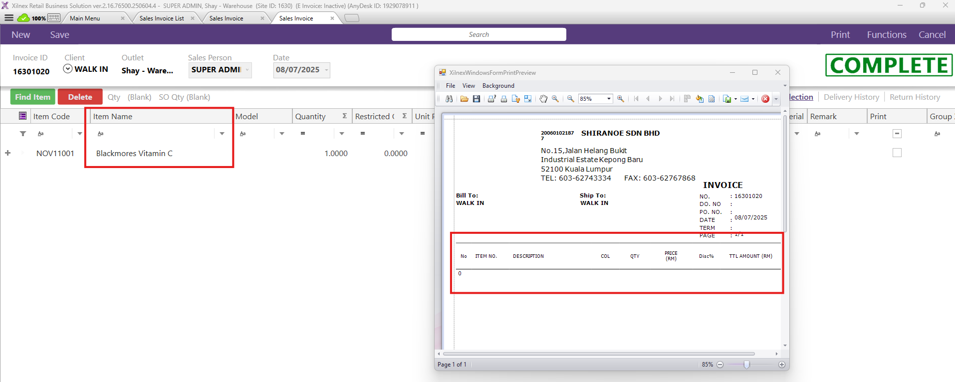Click the floppy disk save icon in preview toolbar
The width and height of the screenshot is (955, 382).
[x=477, y=99]
